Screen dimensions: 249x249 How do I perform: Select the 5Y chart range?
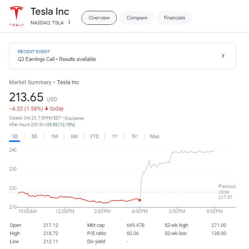coord(134,137)
